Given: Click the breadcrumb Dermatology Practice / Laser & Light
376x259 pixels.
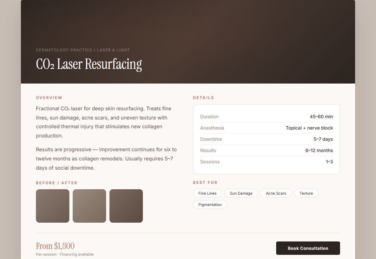Looking at the screenshot, I should (x=83, y=50).
